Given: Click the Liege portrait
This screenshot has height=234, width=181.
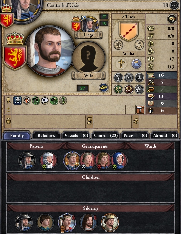Looking at the screenshot, I should pos(89,25).
